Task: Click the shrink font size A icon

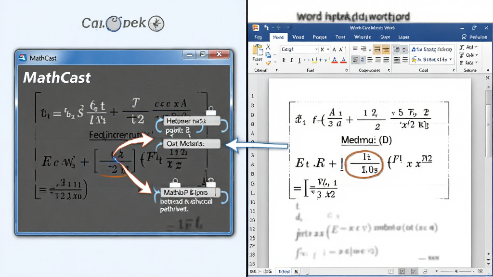Action: (x=341, y=50)
